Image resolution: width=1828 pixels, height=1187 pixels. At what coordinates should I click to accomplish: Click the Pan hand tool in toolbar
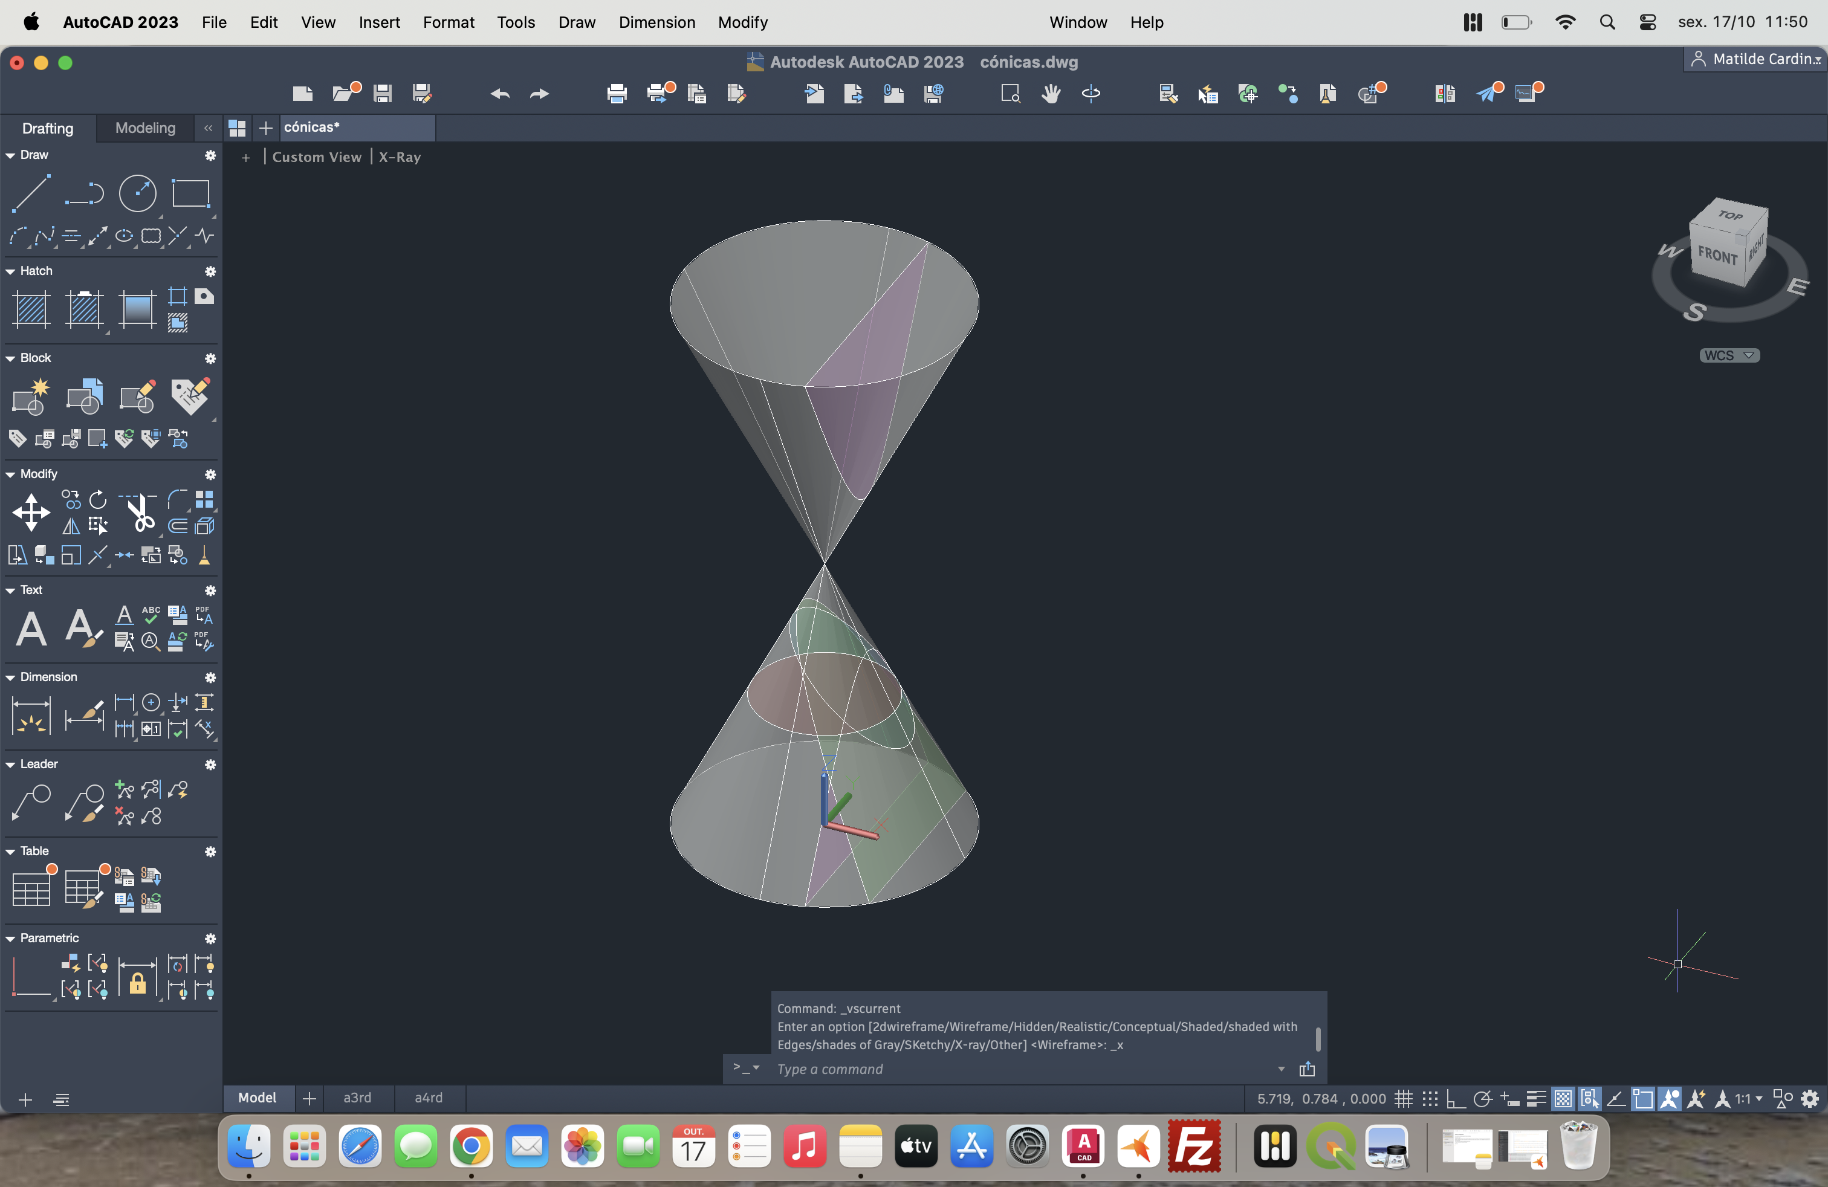(x=1050, y=94)
